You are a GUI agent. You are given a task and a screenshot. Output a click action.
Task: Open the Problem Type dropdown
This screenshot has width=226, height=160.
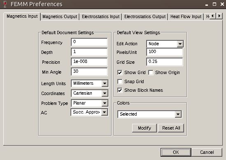105,103
